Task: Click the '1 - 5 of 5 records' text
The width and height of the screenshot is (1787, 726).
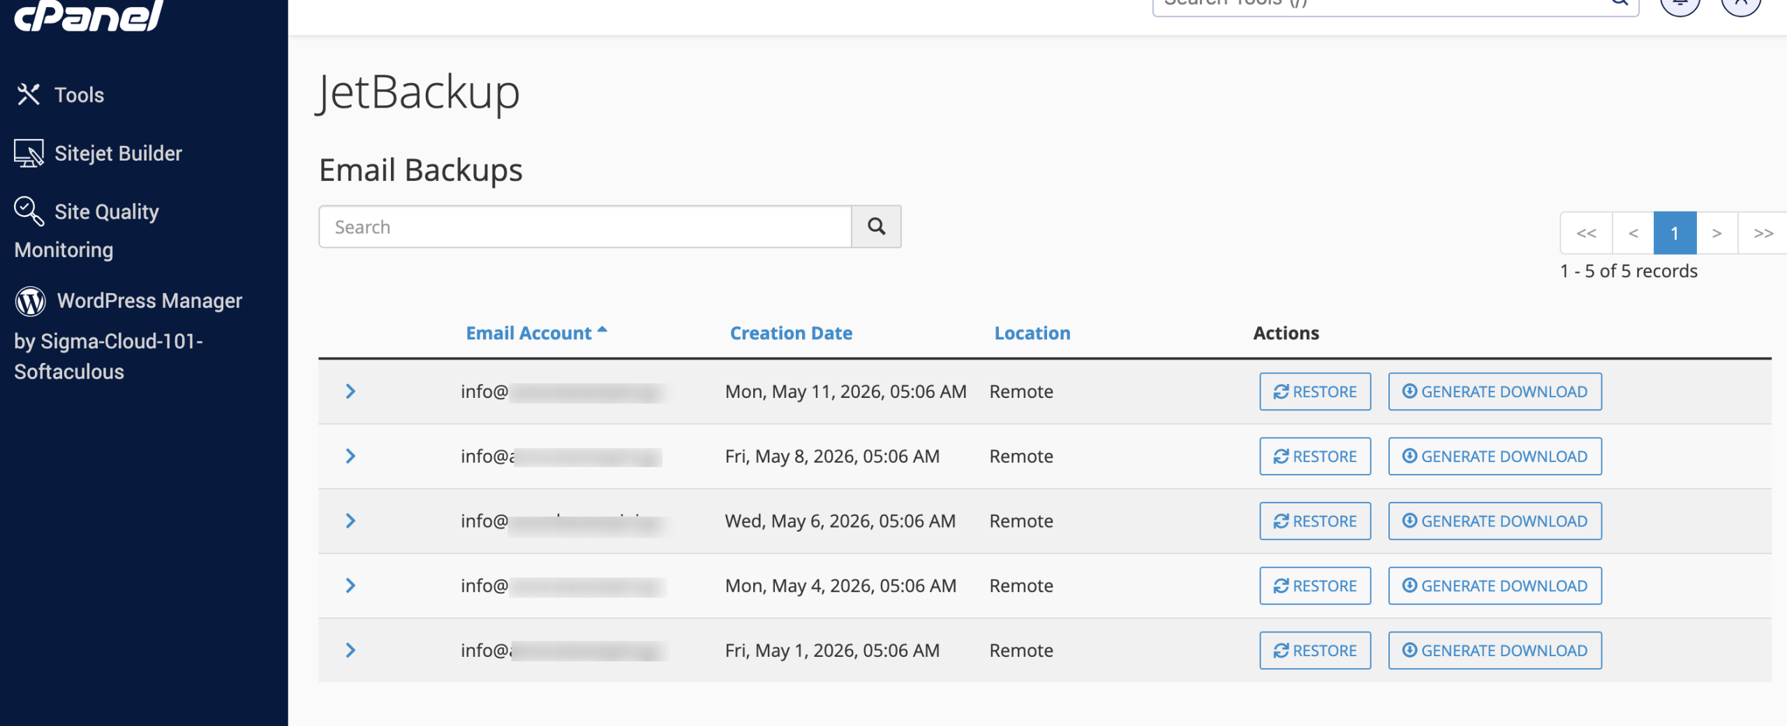Action: [x=1629, y=271]
